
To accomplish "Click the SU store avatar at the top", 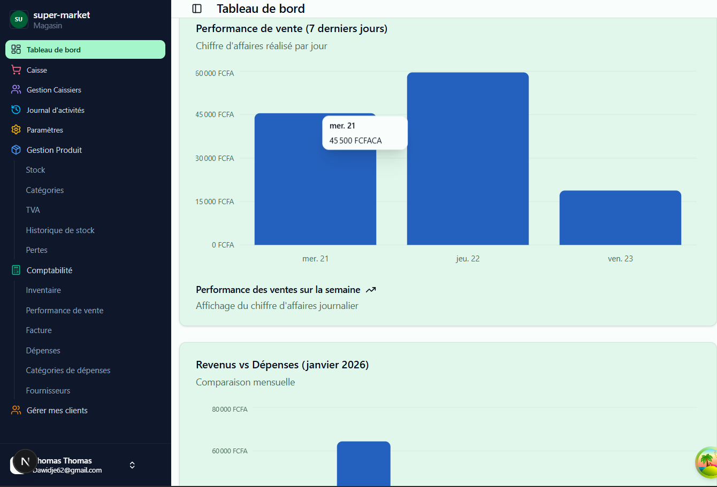I will click(x=19, y=19).
